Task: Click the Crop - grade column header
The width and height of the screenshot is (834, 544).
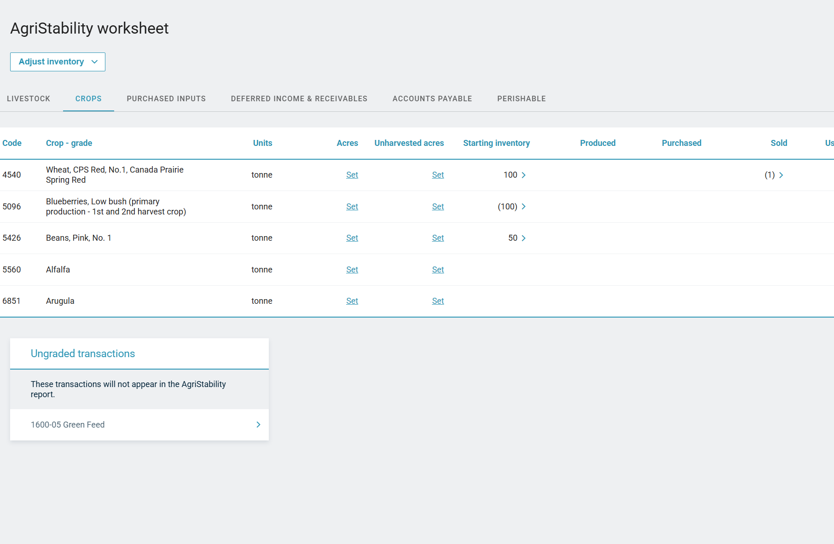Action: tap(69, 143)
